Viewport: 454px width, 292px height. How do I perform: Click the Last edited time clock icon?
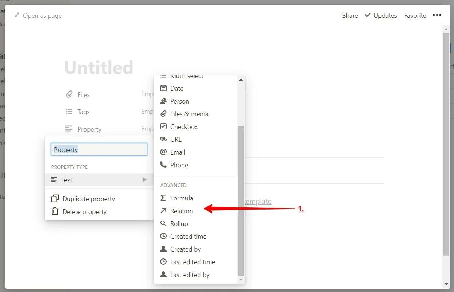pyautogui.click(x=163, y=262)
